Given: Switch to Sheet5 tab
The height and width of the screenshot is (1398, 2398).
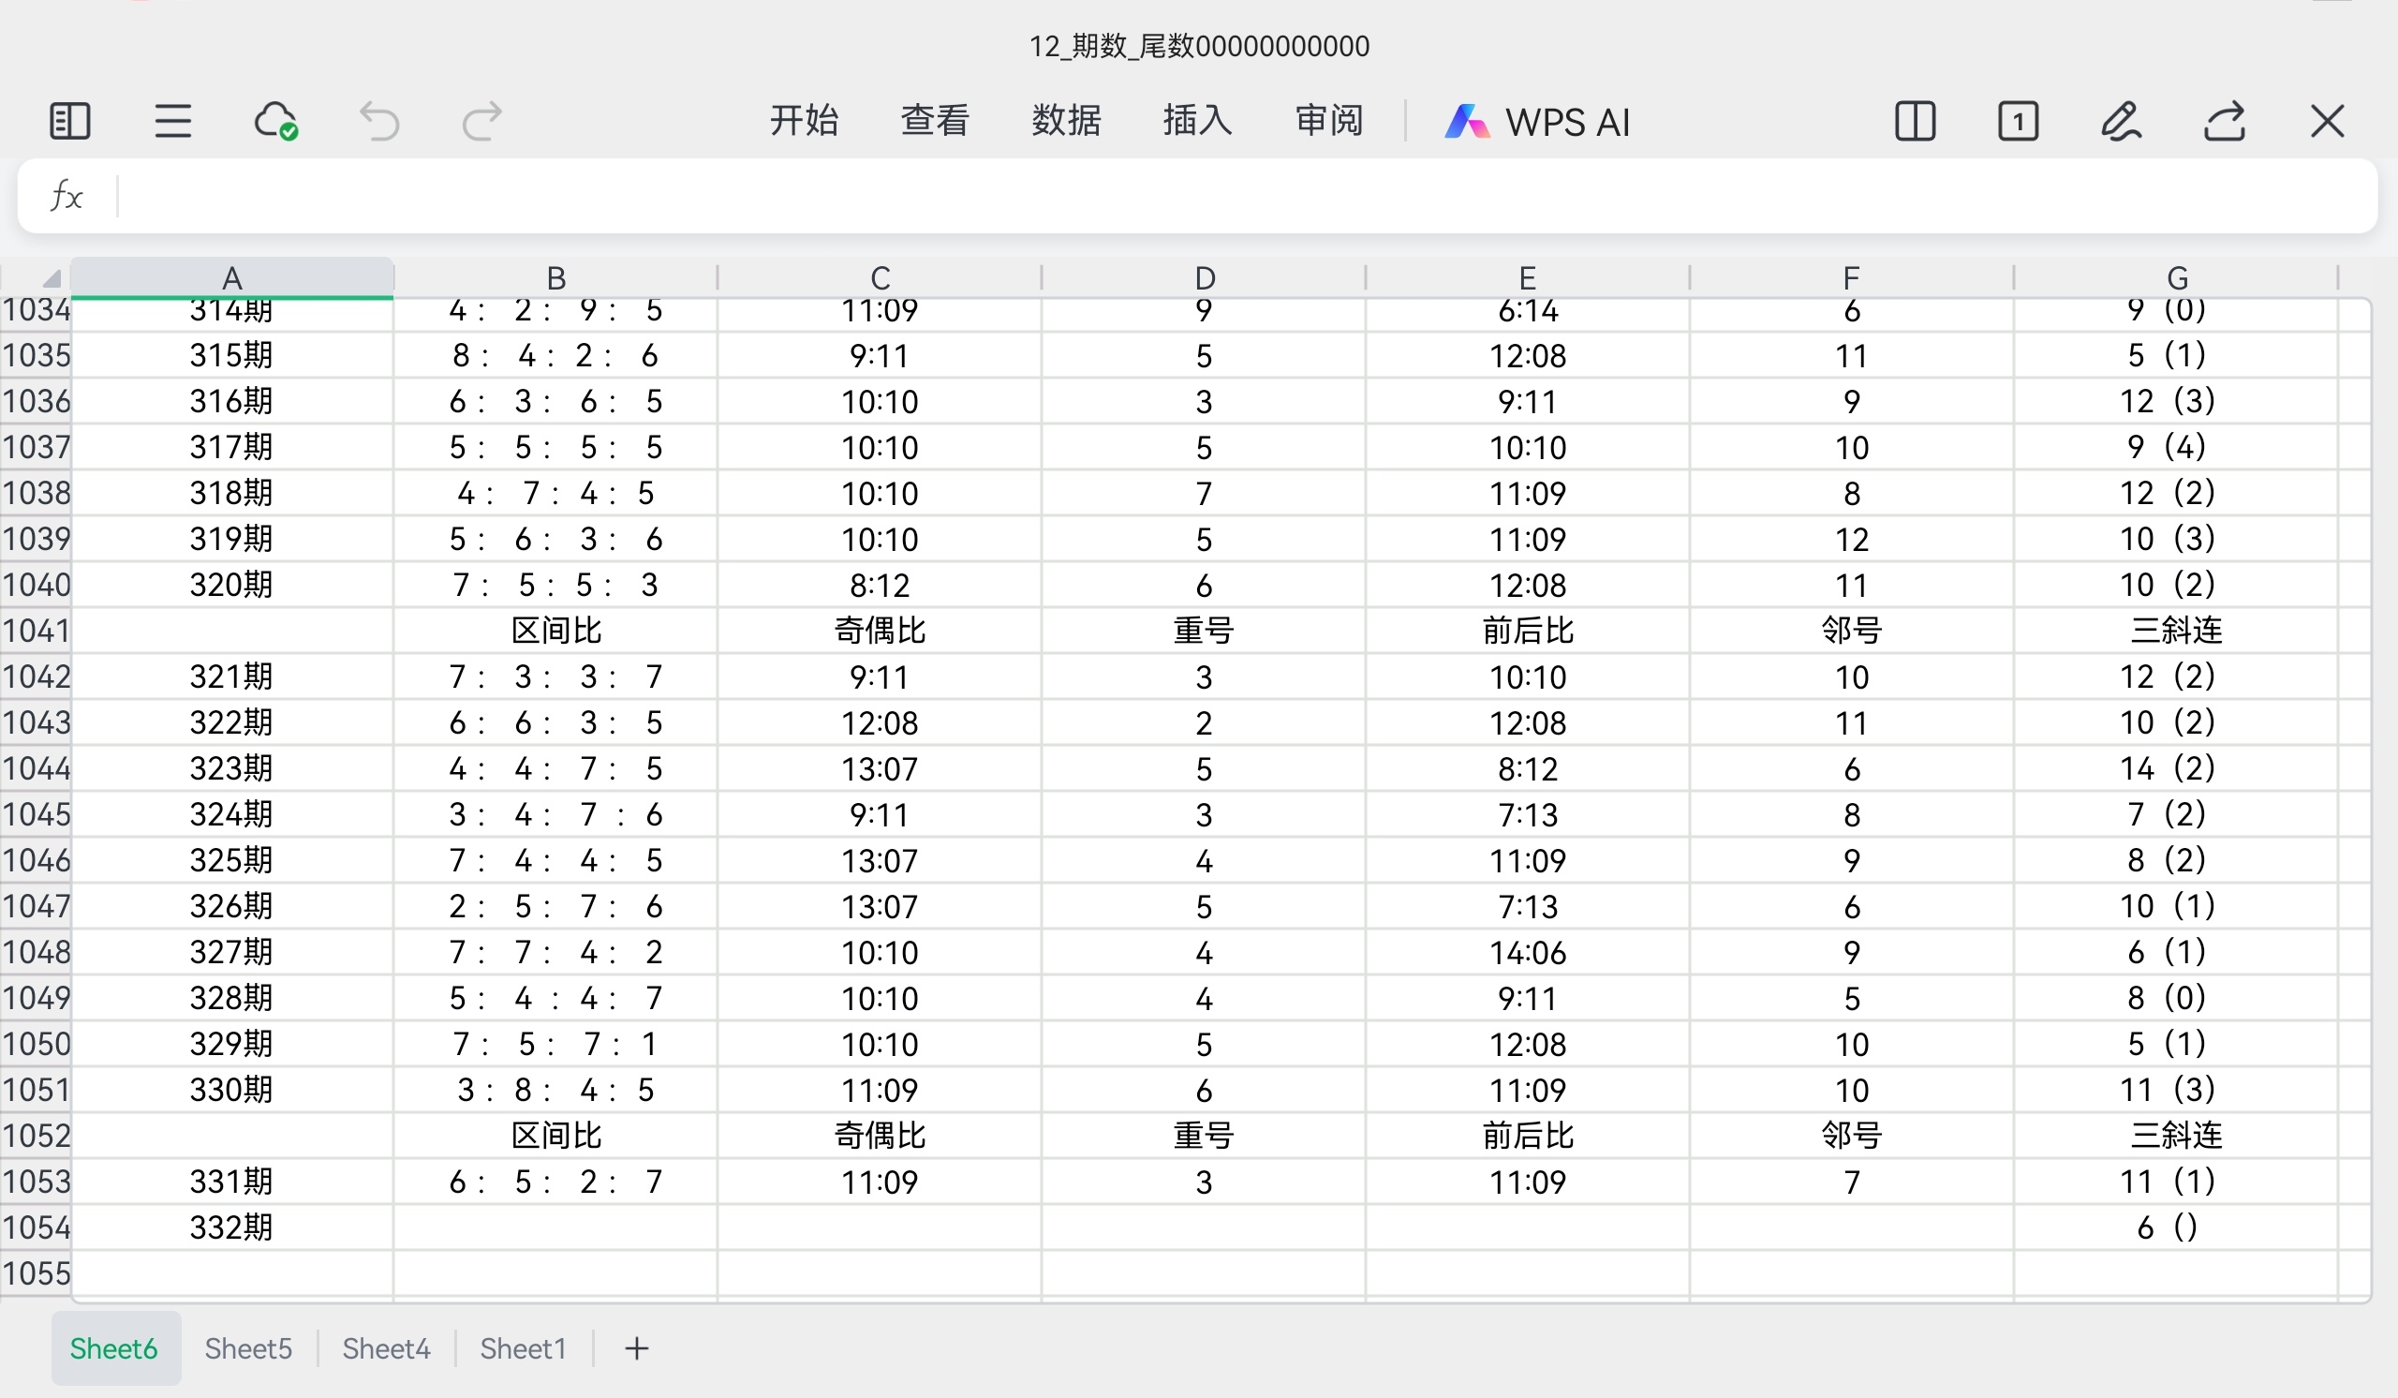Looking at the screenshot, I should 248,1348.
